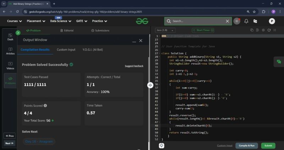Click the lightbulb hint icon below editor
The height and width of the screenshot is (150, 284).
(x=162, y=145)
